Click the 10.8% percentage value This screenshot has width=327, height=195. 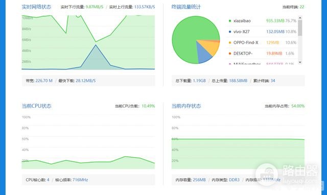[x=291, y=32]
